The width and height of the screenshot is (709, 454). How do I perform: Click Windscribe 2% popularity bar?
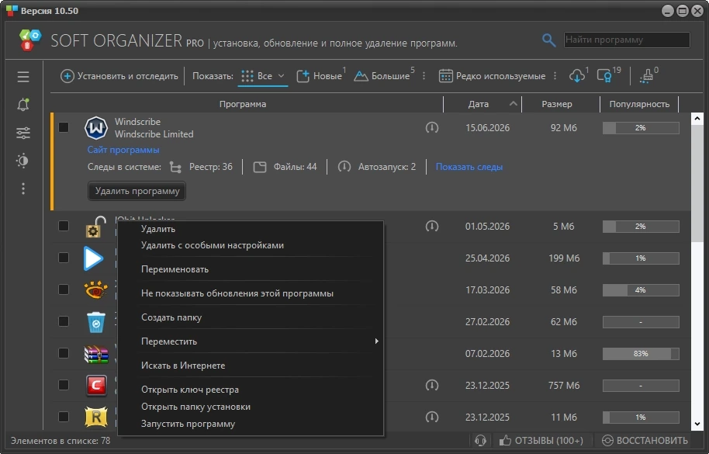[x=641, y=128]
